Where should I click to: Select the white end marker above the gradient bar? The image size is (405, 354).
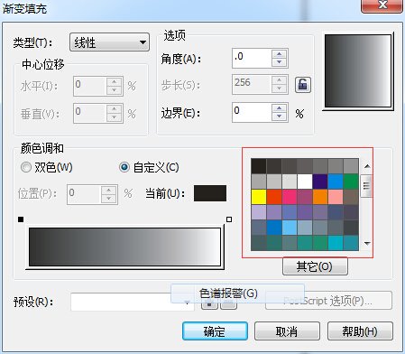(229, 219)
